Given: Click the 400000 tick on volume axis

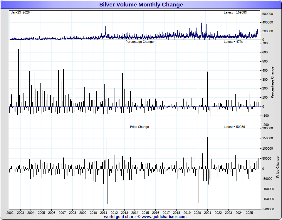Looking at the screenshot, I should [268, 23].
